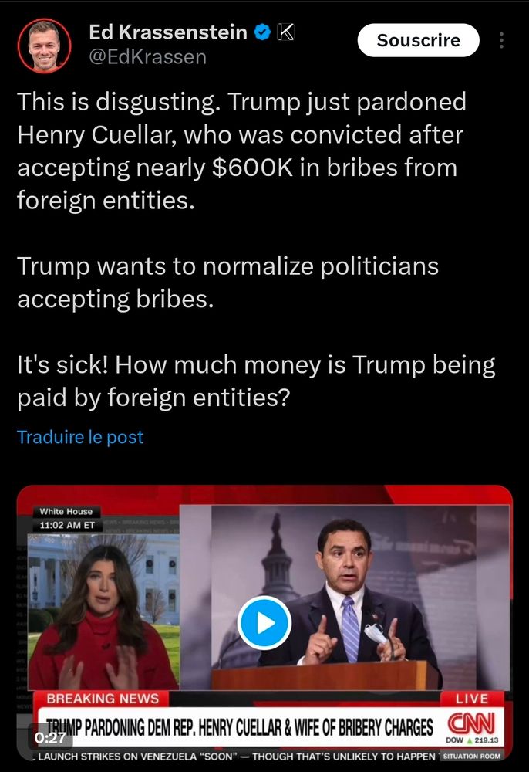This screenshot has width=529, height=772.
Task: Click the 0:27 video duration label
Action: pyautogui.click(x=49, y=737)
